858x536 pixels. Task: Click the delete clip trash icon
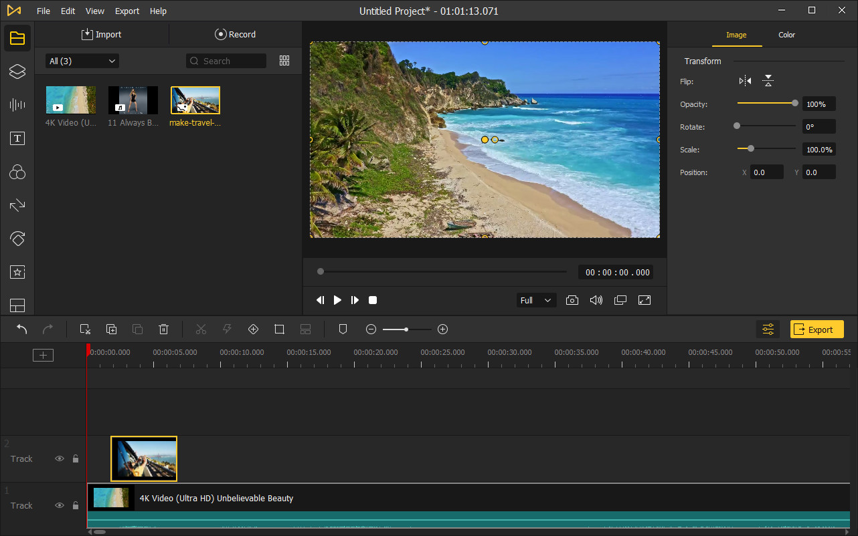coord(163,329)
